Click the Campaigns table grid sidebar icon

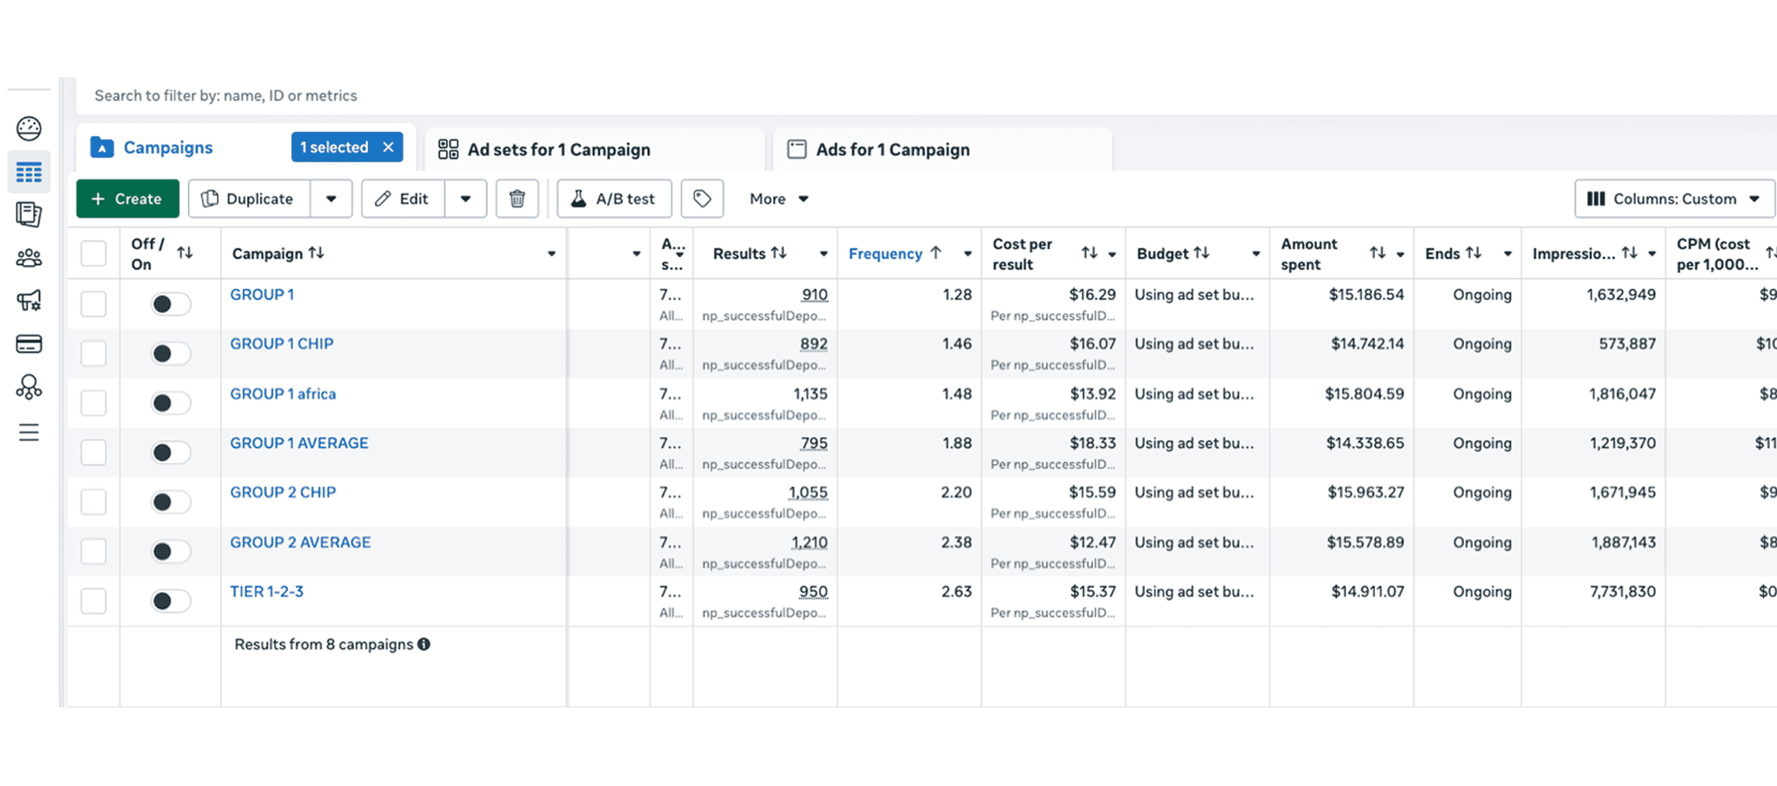click(29, 172)
